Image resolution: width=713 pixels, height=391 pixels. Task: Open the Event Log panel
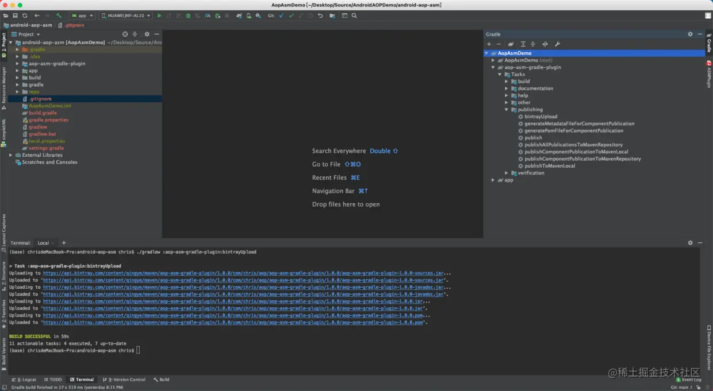pos(689,380)
